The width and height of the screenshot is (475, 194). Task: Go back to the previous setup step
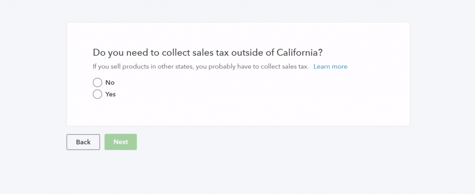pos(83,142)
